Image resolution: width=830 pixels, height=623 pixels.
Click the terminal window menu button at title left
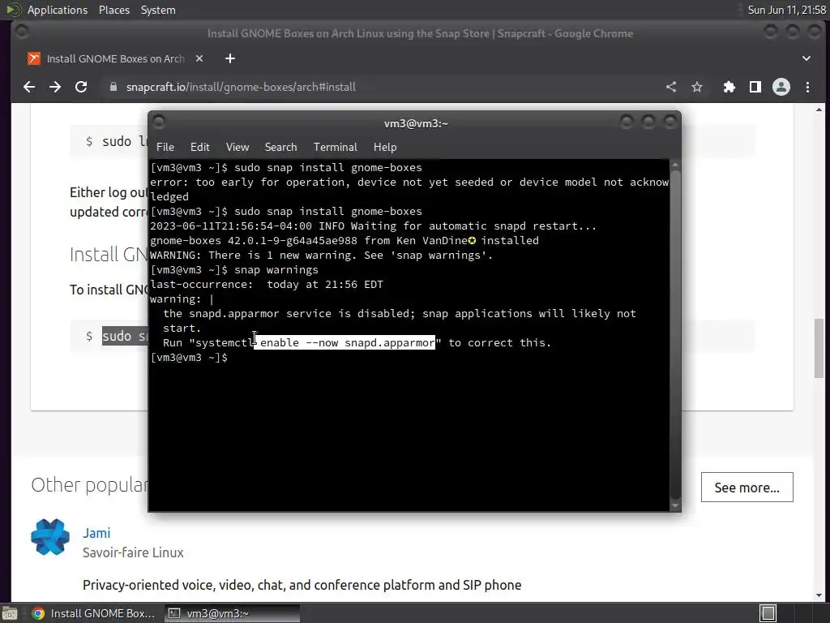click(159, 122)
